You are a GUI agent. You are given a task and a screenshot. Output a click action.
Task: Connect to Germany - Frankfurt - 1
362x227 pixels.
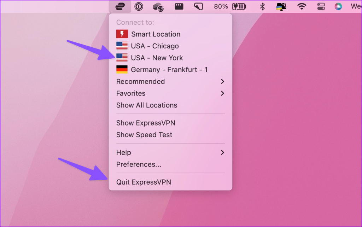(x=170, y=70)
